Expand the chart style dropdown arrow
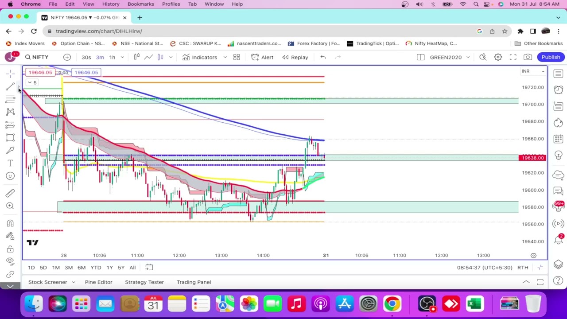This screenshot has width=567, height=319. pyautogui.click(x=171, y=57)
